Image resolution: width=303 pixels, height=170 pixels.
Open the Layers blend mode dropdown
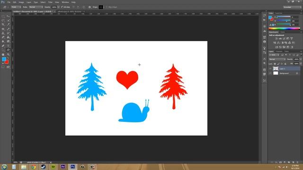[x=277, y=59]
